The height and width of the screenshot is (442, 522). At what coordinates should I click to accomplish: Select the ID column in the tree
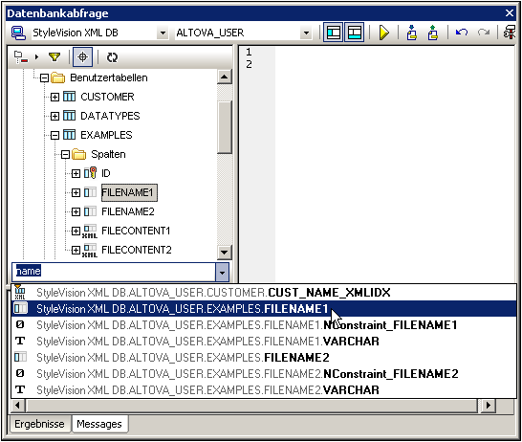106,173
